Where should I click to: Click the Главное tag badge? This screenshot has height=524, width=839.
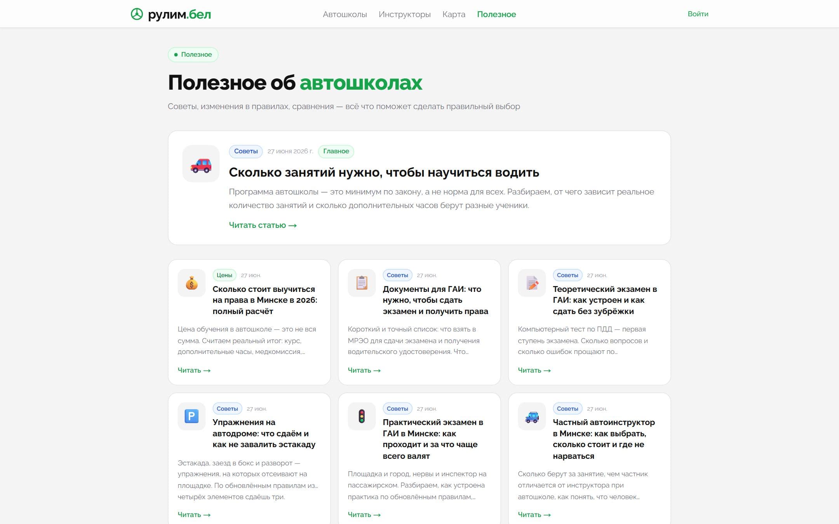[336, 151]
